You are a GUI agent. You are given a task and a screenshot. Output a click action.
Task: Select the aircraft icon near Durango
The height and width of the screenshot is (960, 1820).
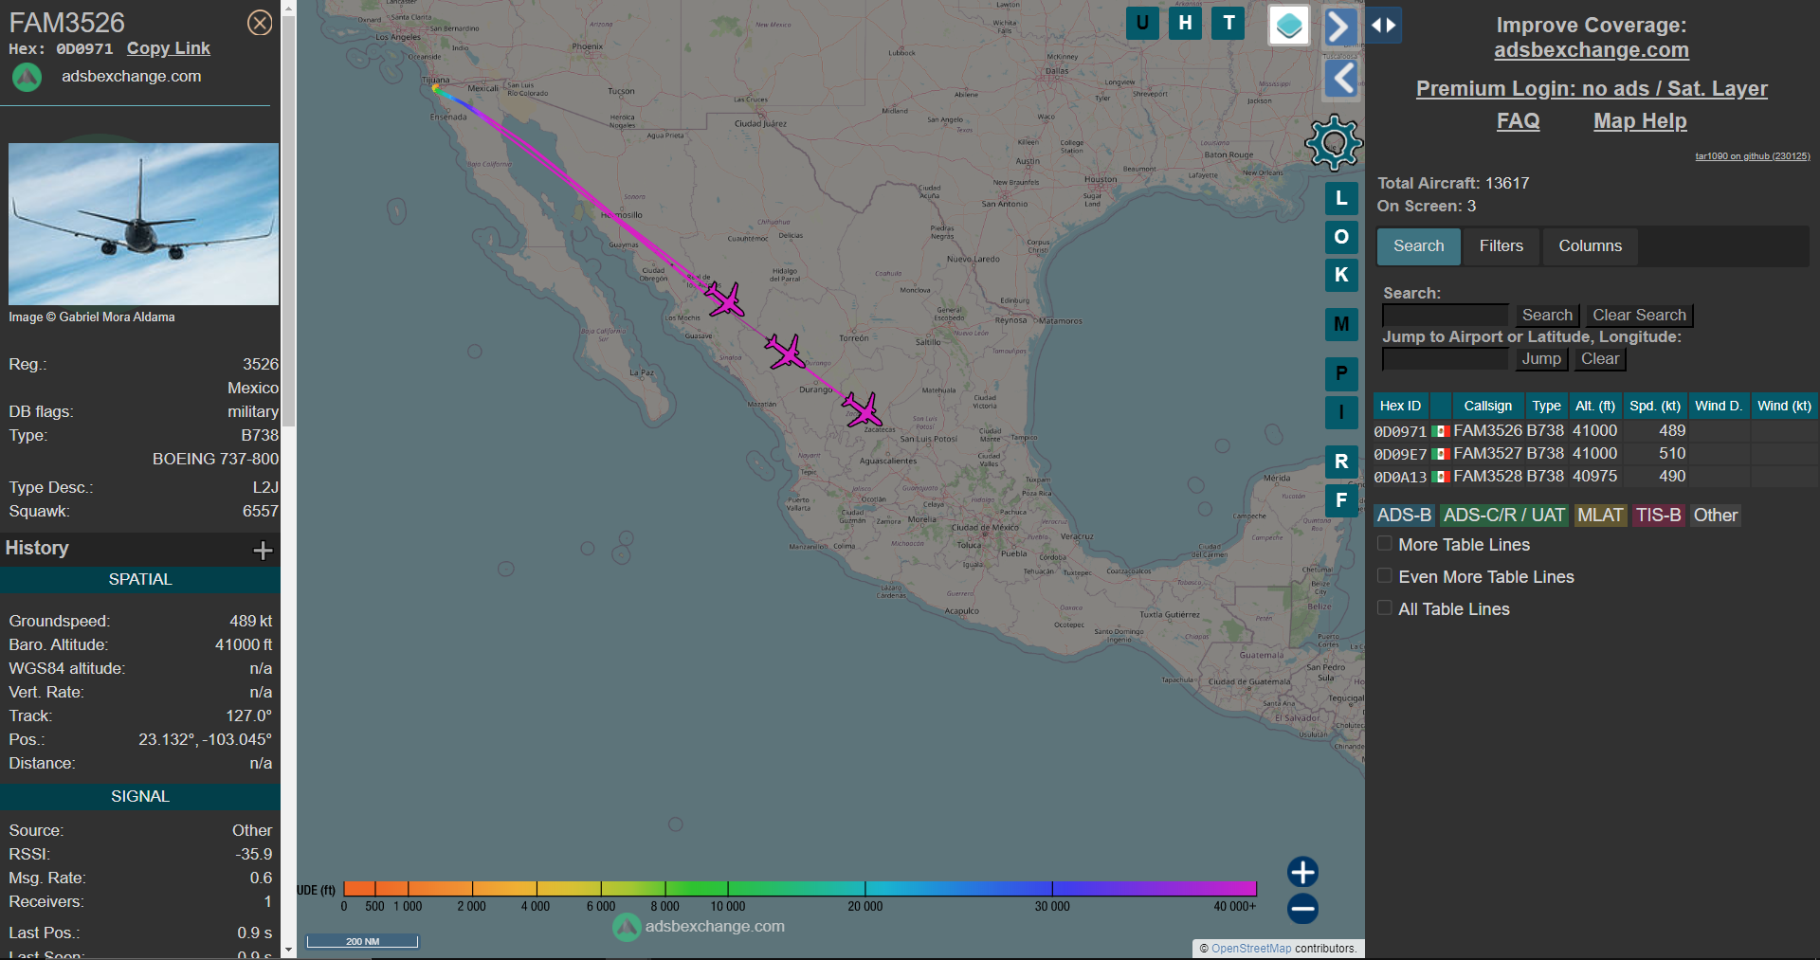point(785,352)
